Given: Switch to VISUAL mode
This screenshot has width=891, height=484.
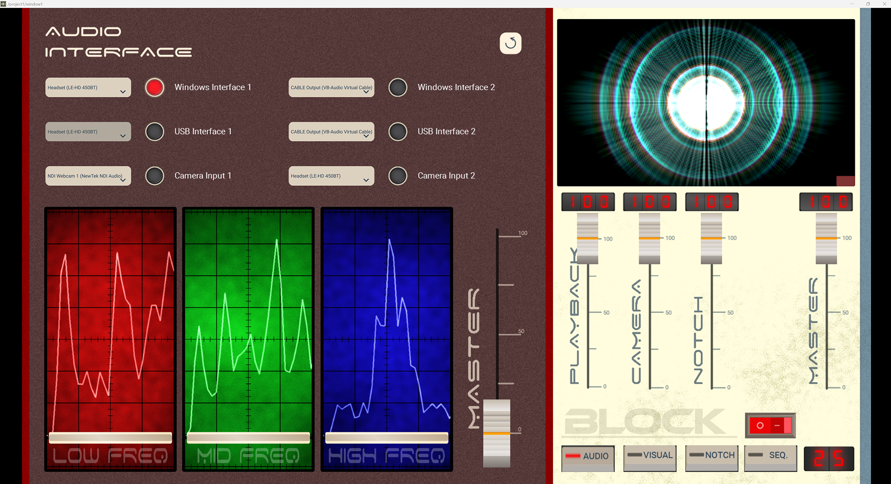Looking at the screenshot, I should click(650, 458).
